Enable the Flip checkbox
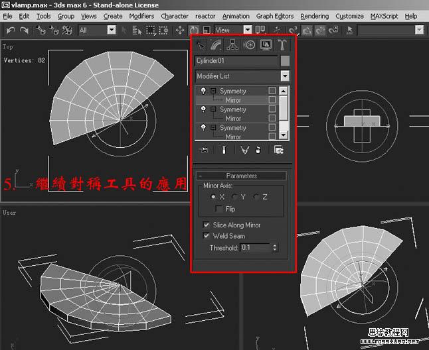The width and height of the screenshot is (429, 350). click(x=219, y=209)
